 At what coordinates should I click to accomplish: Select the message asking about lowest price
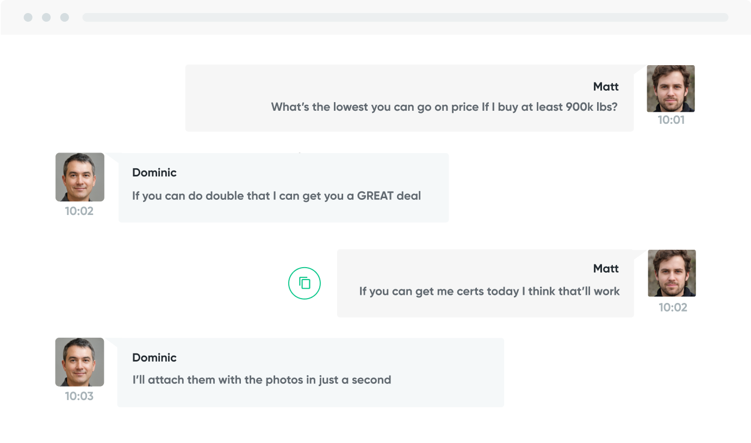[444, 107]
